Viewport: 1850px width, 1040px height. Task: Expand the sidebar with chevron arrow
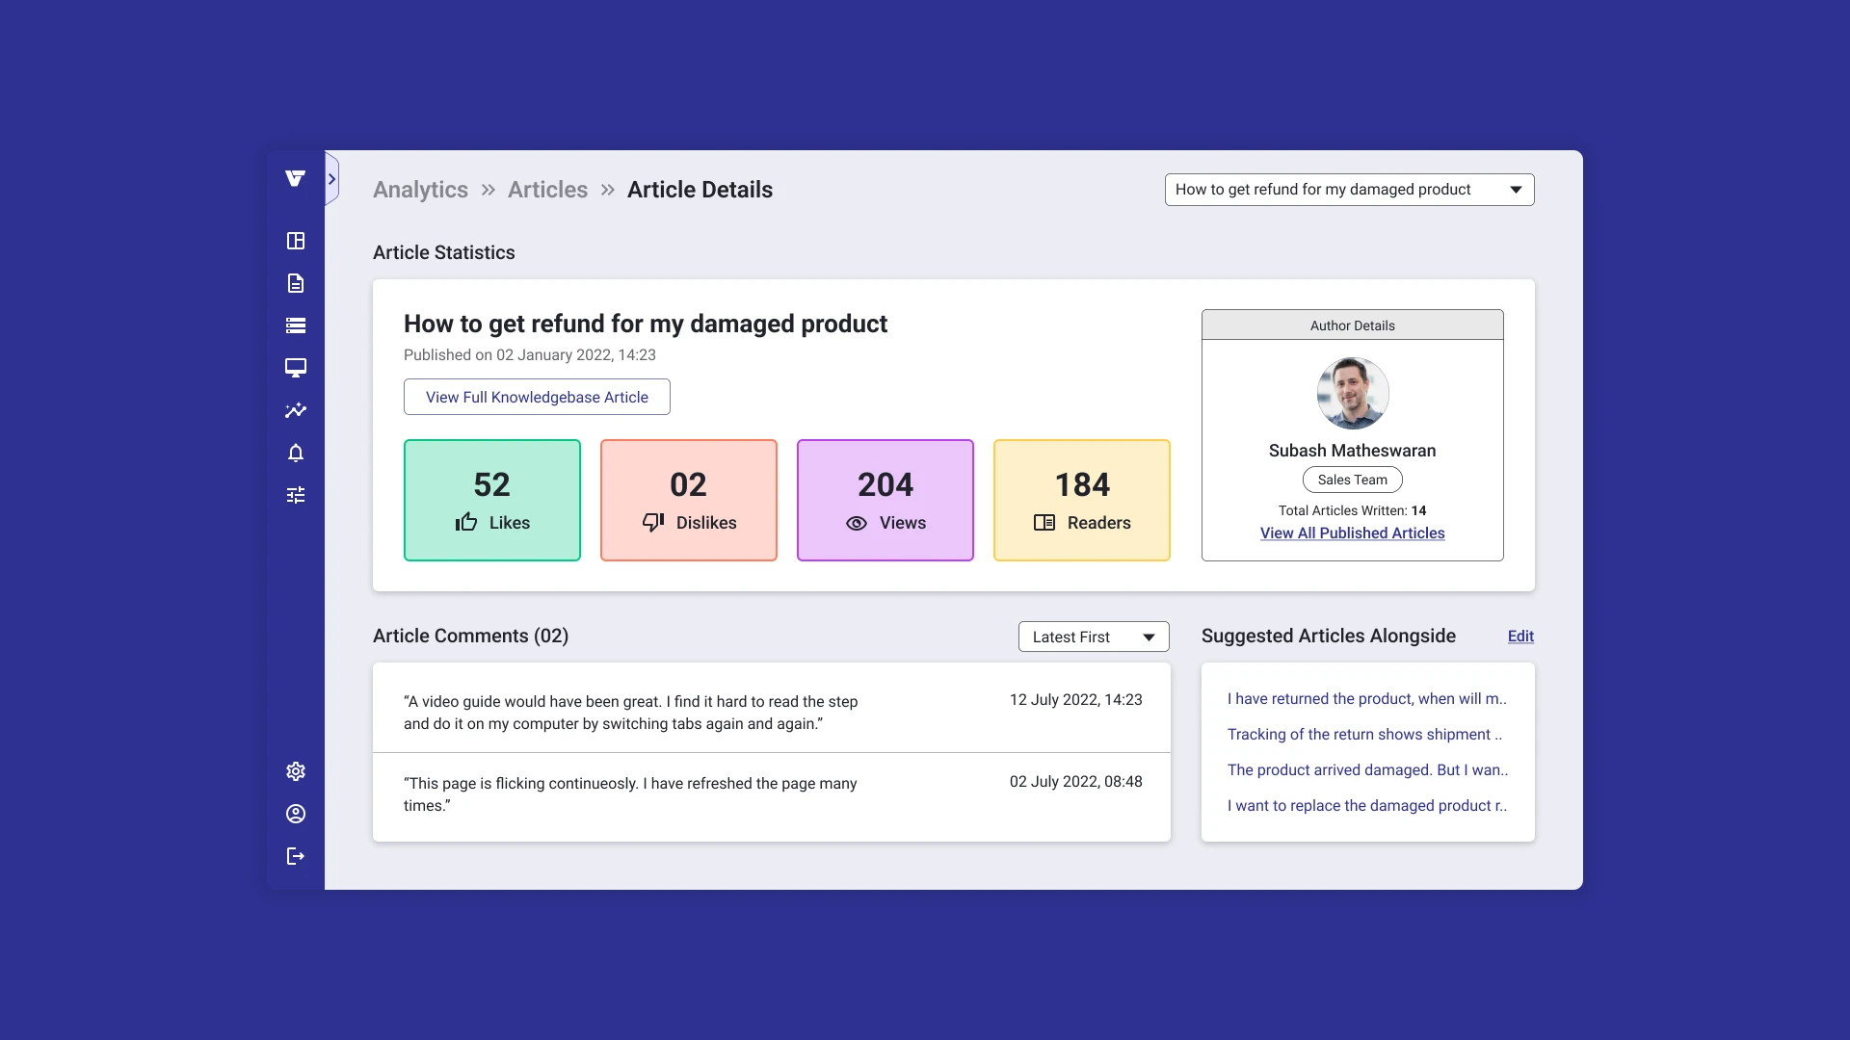pyautogui.click(x=331, y=179)
